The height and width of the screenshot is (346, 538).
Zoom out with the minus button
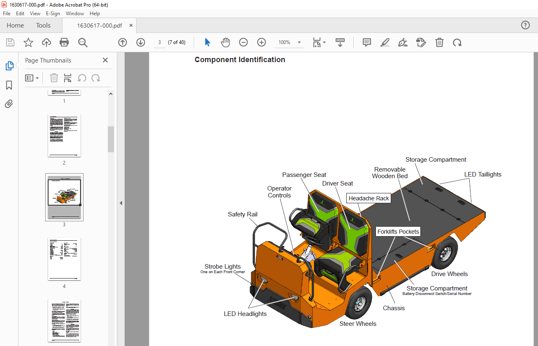243,42
